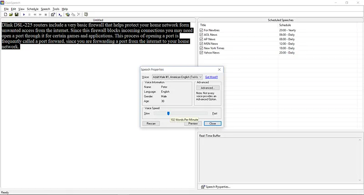Click the speech properties toolbar icon

[53, 15]
